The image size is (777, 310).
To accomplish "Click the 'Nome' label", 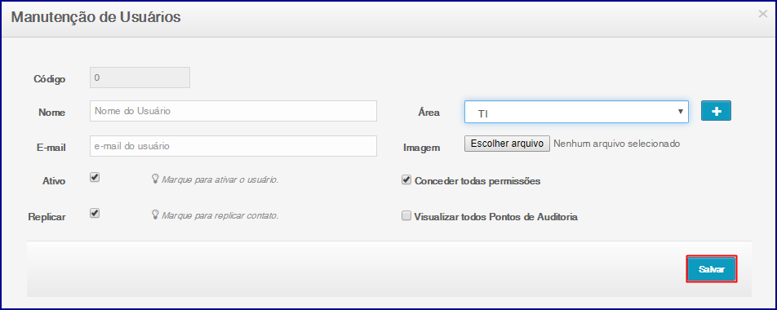I will [51, 113].
